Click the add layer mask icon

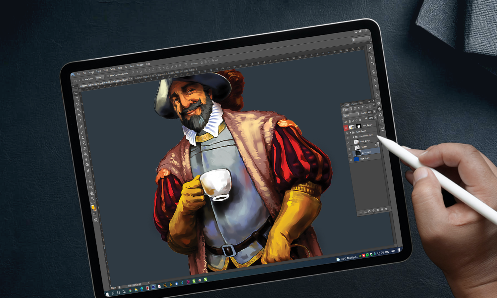[369, 211]
